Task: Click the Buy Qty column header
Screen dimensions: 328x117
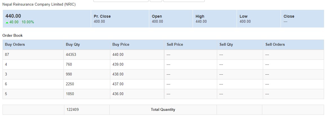Action: pyautogui.click(x=73, y=45)
